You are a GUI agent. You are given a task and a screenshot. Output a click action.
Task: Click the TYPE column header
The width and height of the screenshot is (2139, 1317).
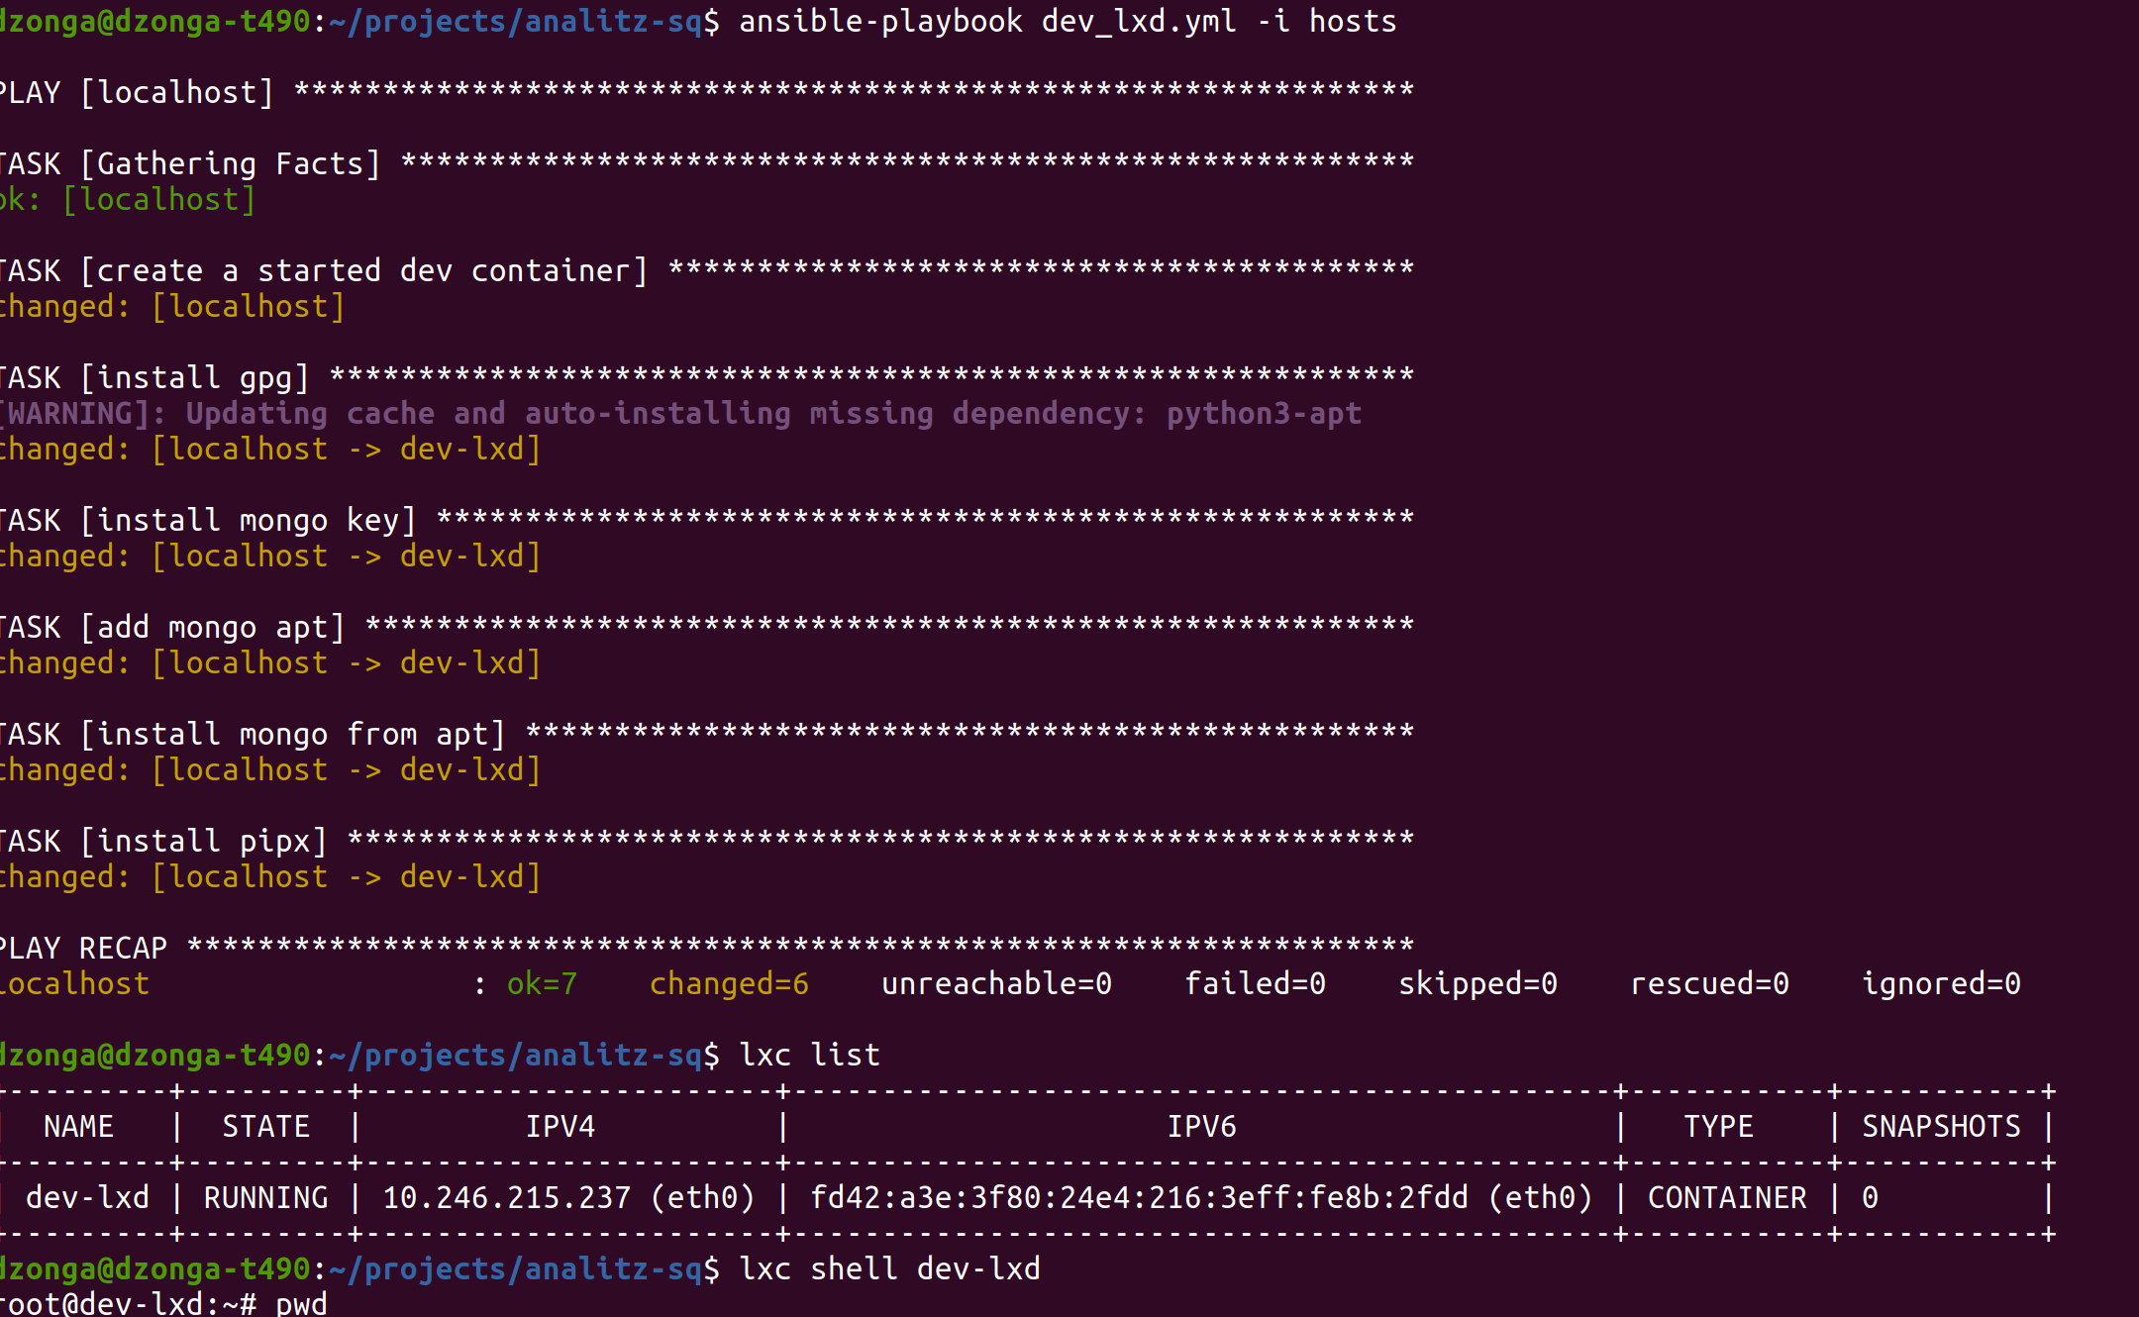1718,1126
